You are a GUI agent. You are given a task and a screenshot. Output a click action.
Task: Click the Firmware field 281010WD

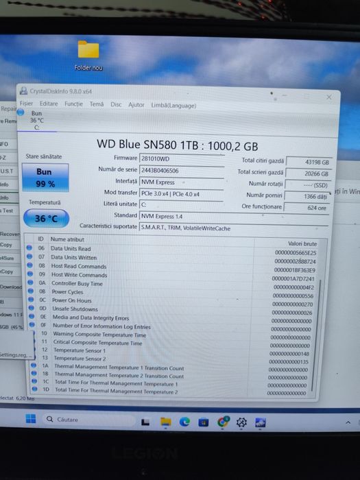(182, 159)
